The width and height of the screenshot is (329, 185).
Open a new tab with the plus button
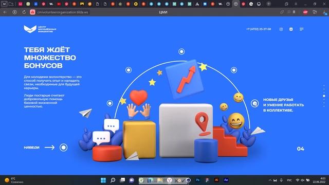click(268, 4)
